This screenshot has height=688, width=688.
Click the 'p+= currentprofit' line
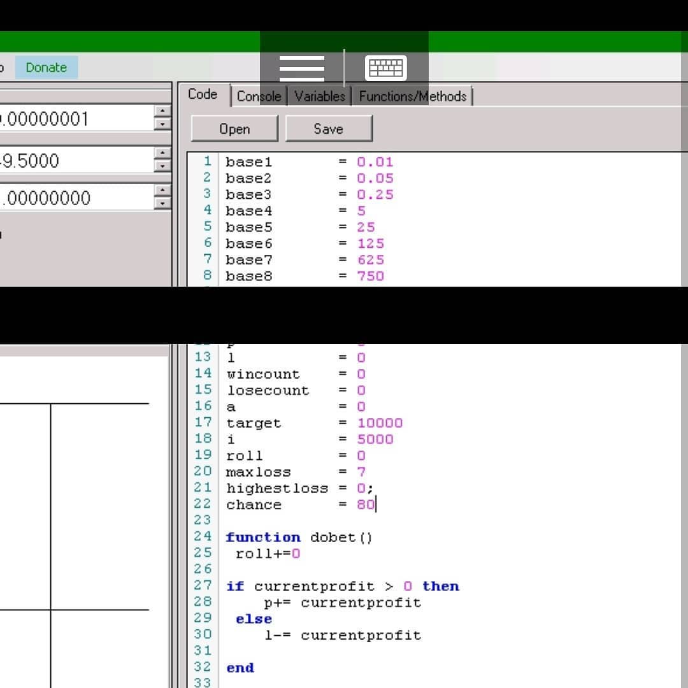pos(343,603)
